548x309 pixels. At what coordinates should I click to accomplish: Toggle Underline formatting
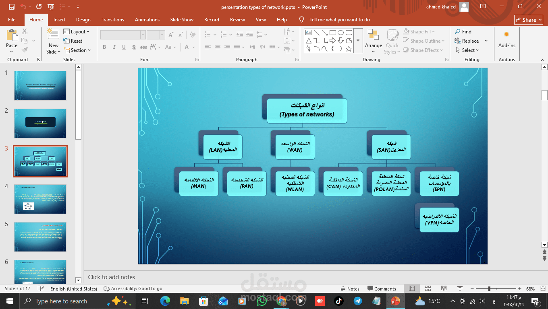click(x=124, y=47)
